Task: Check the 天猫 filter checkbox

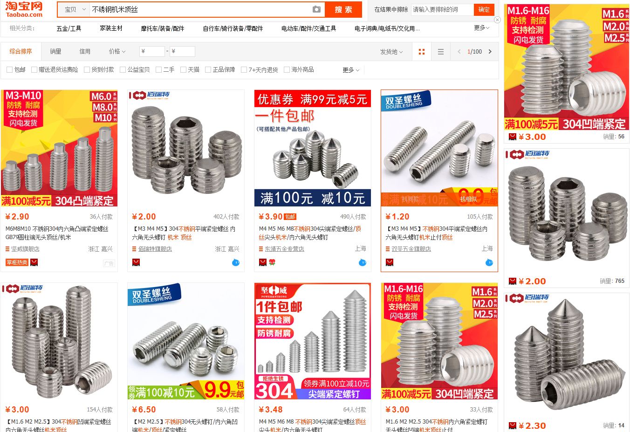Action: coord(183,70)
